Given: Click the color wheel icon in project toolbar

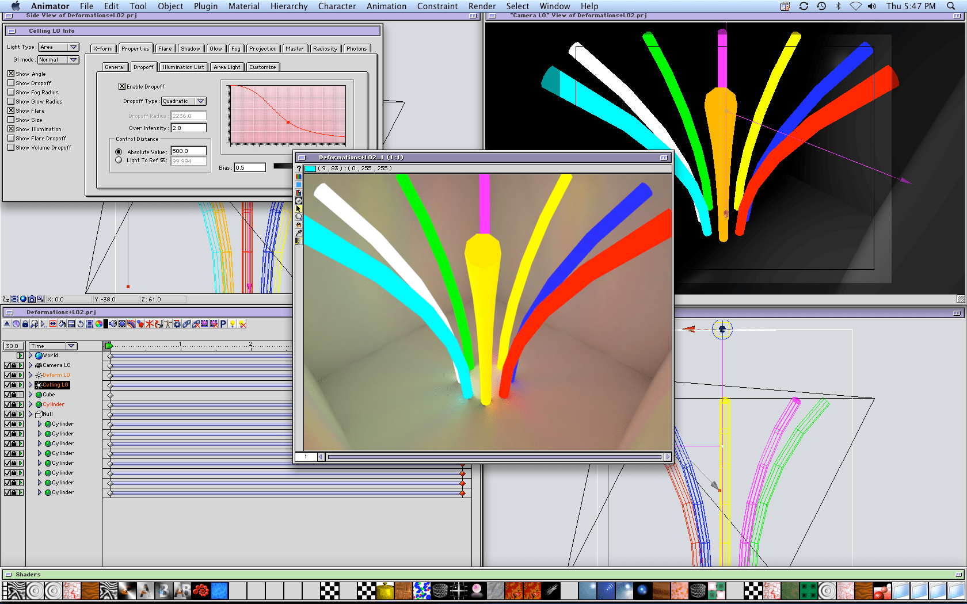Looking at the screenshot, I should coord(99,324).
